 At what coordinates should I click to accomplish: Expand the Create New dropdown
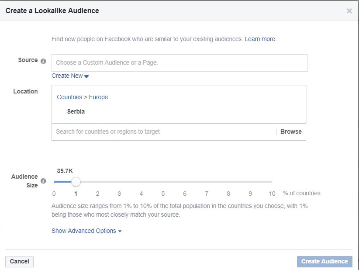click(70, 76)
